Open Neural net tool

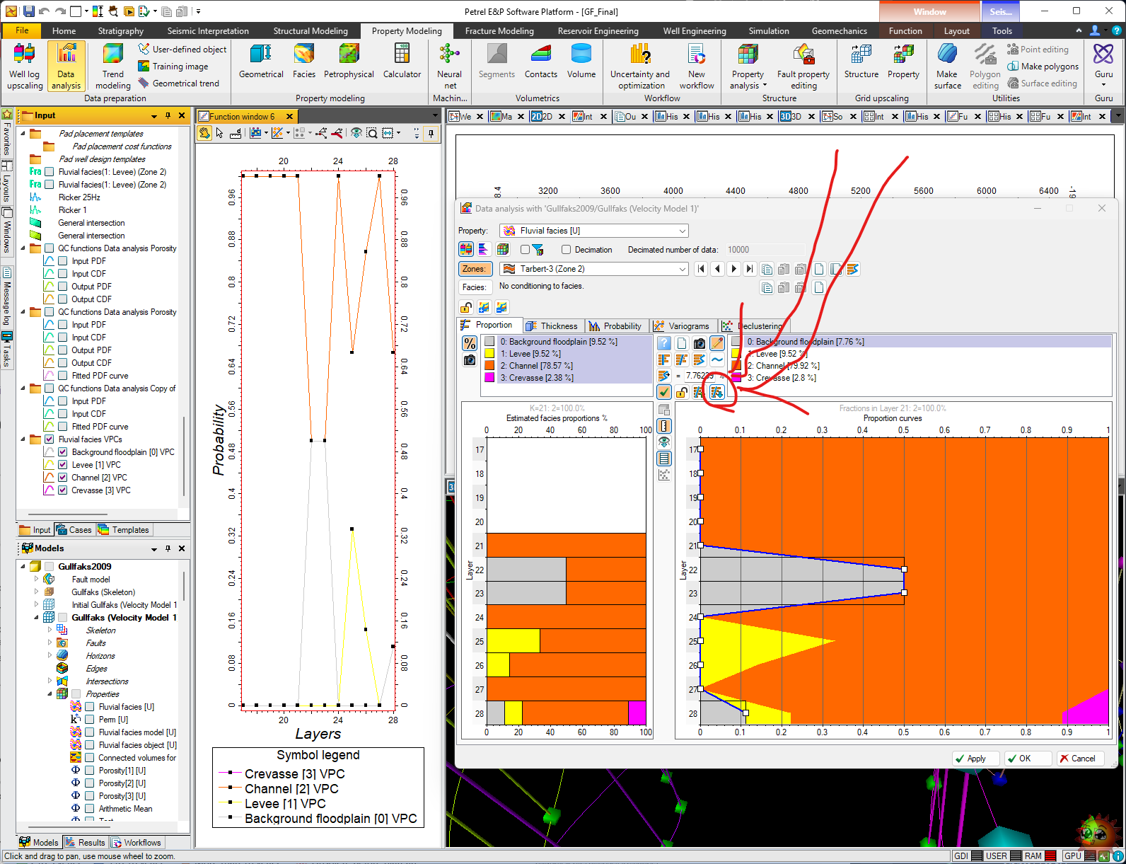(x=449, y=66)
